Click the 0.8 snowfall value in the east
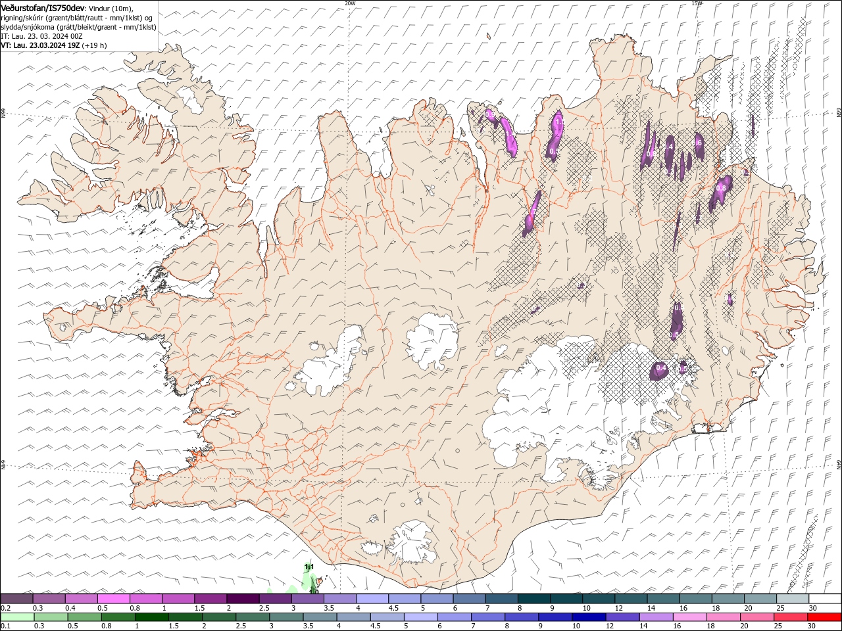Viewport: 842px width, 631px height. 720,188
